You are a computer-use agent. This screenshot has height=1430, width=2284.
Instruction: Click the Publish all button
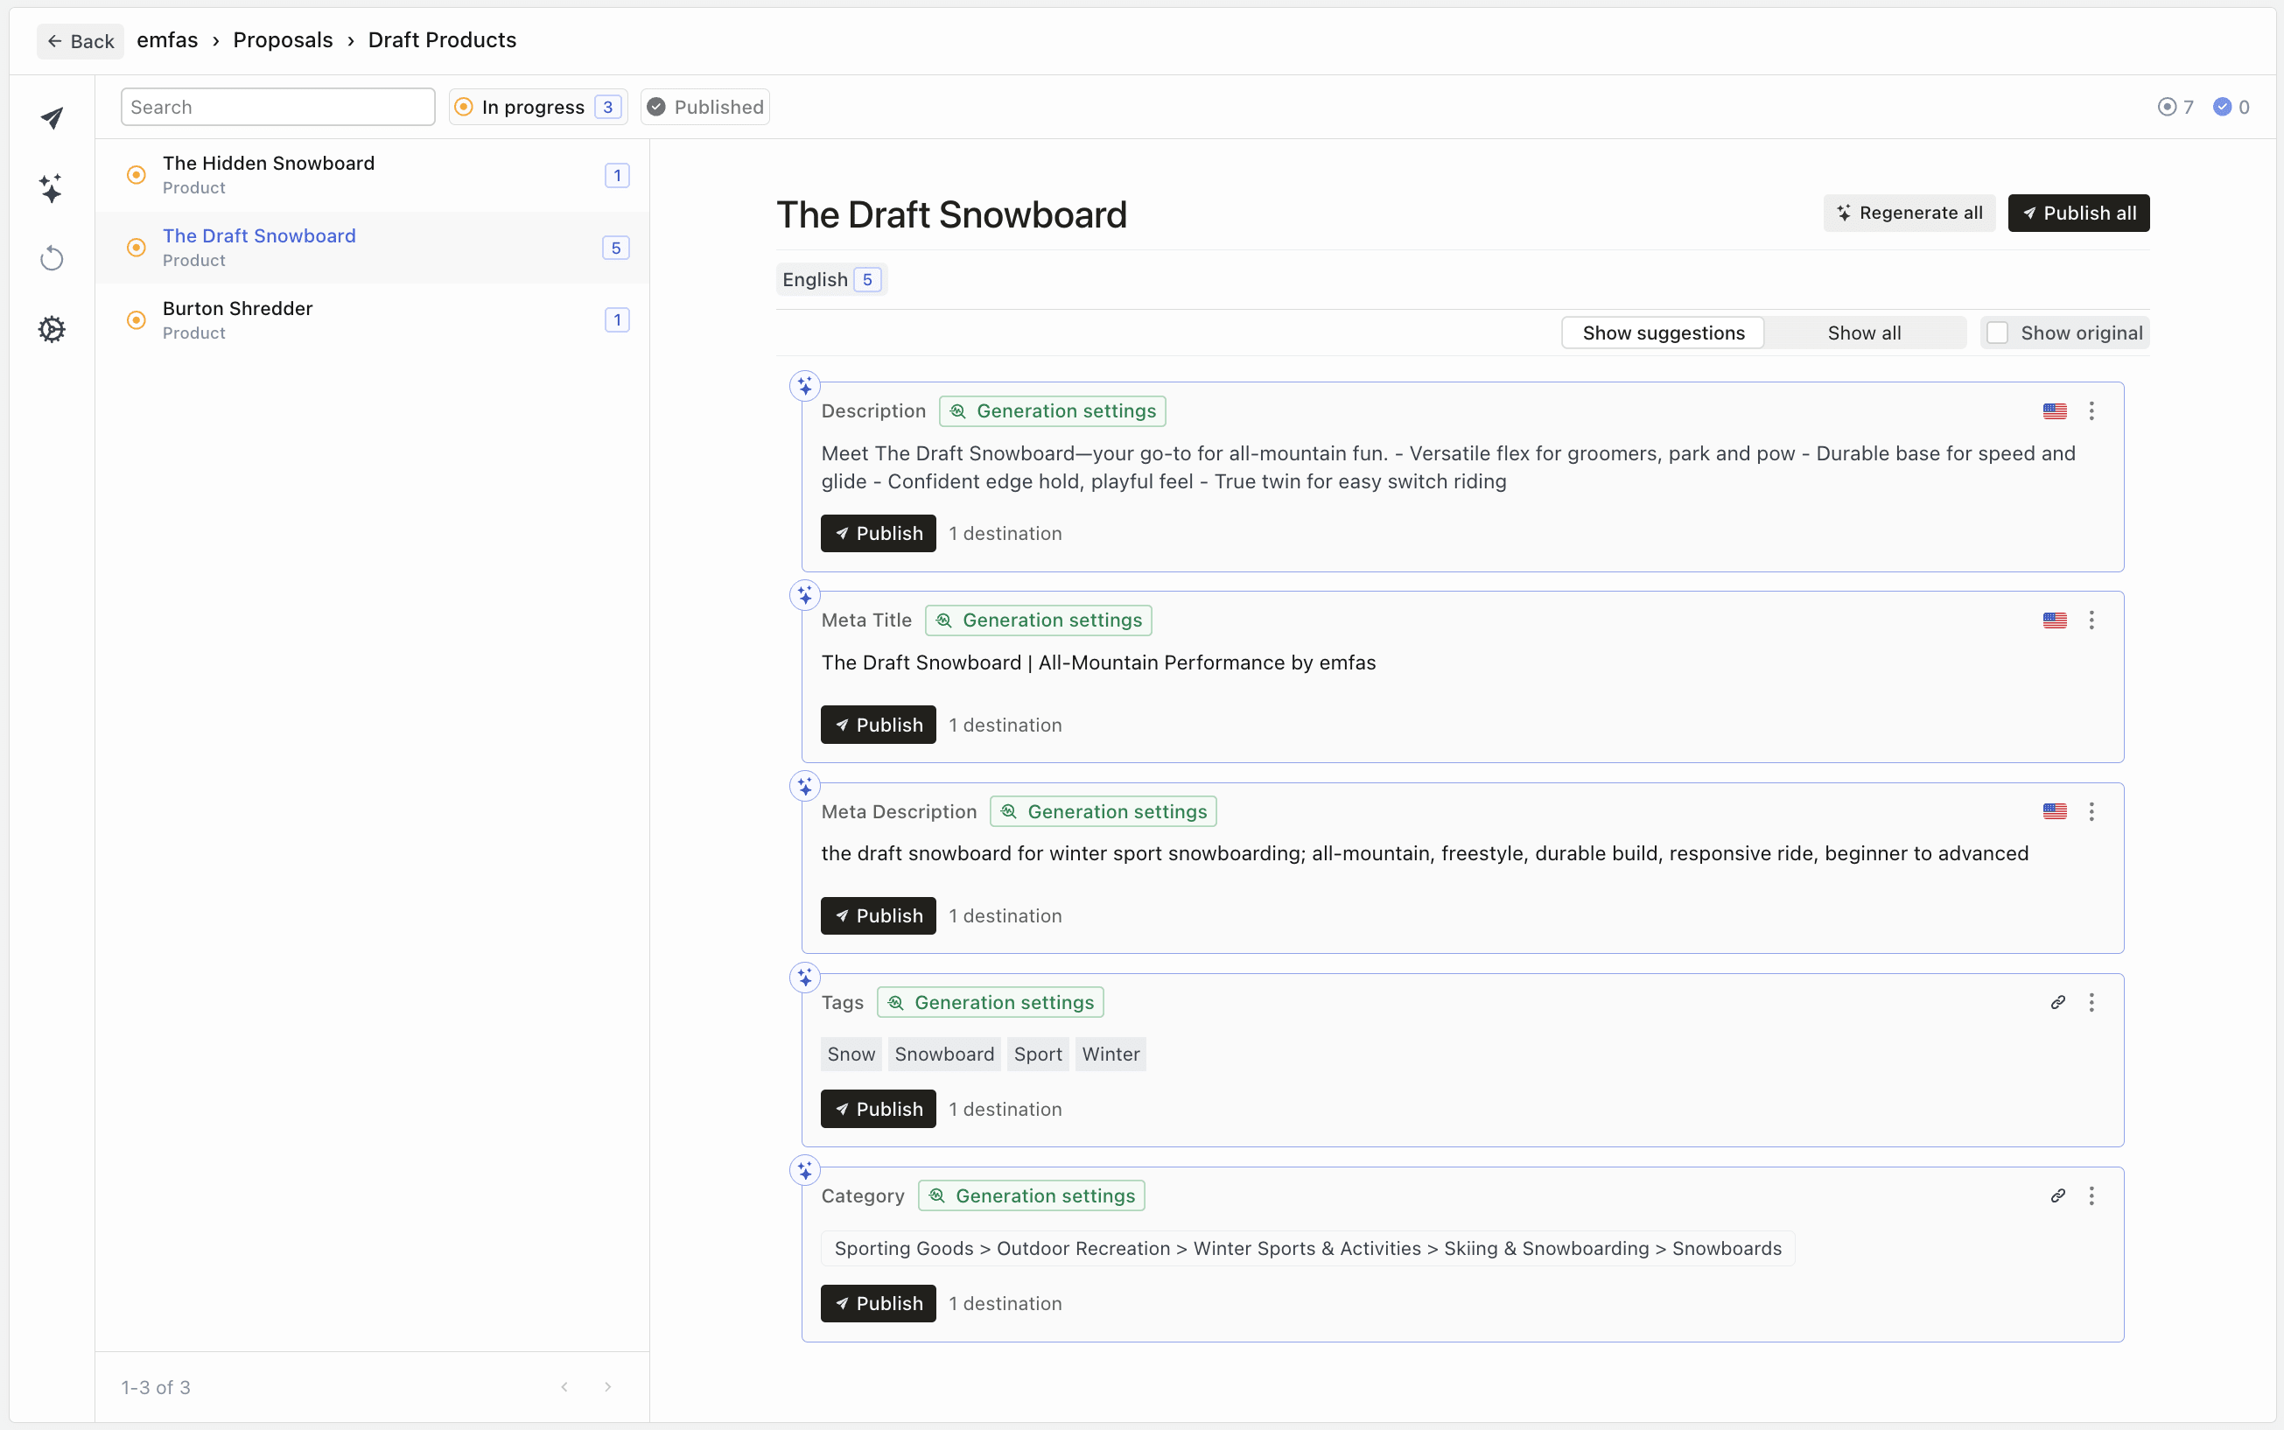click(2078, 213)
